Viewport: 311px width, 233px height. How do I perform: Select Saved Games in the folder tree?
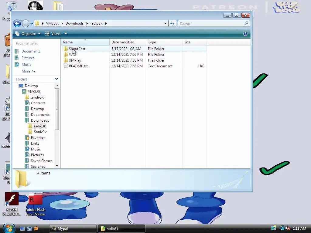coord(41,160)
